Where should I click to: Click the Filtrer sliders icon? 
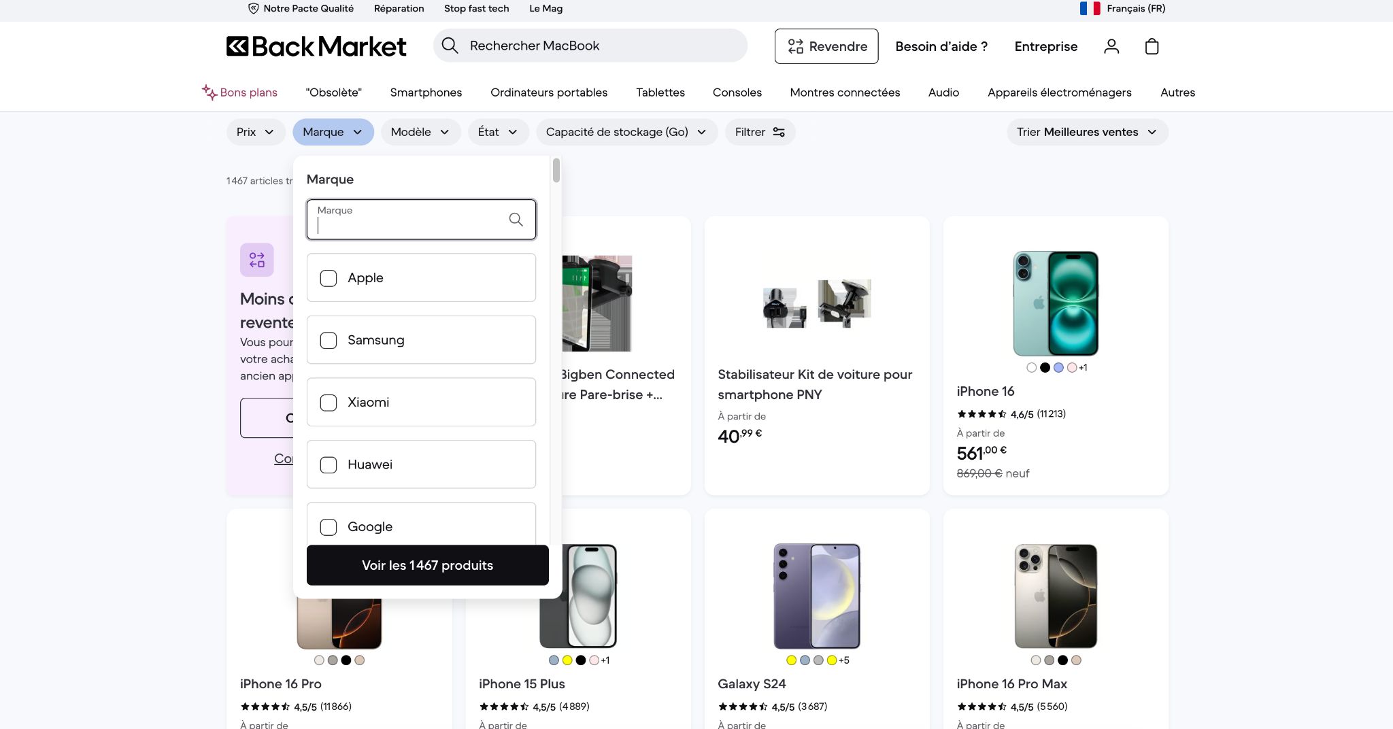(x=779, y=132)
